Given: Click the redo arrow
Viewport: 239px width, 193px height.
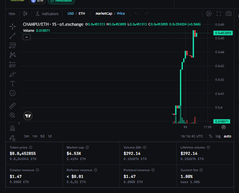Looking at the screenshot, I should [146, 14].
